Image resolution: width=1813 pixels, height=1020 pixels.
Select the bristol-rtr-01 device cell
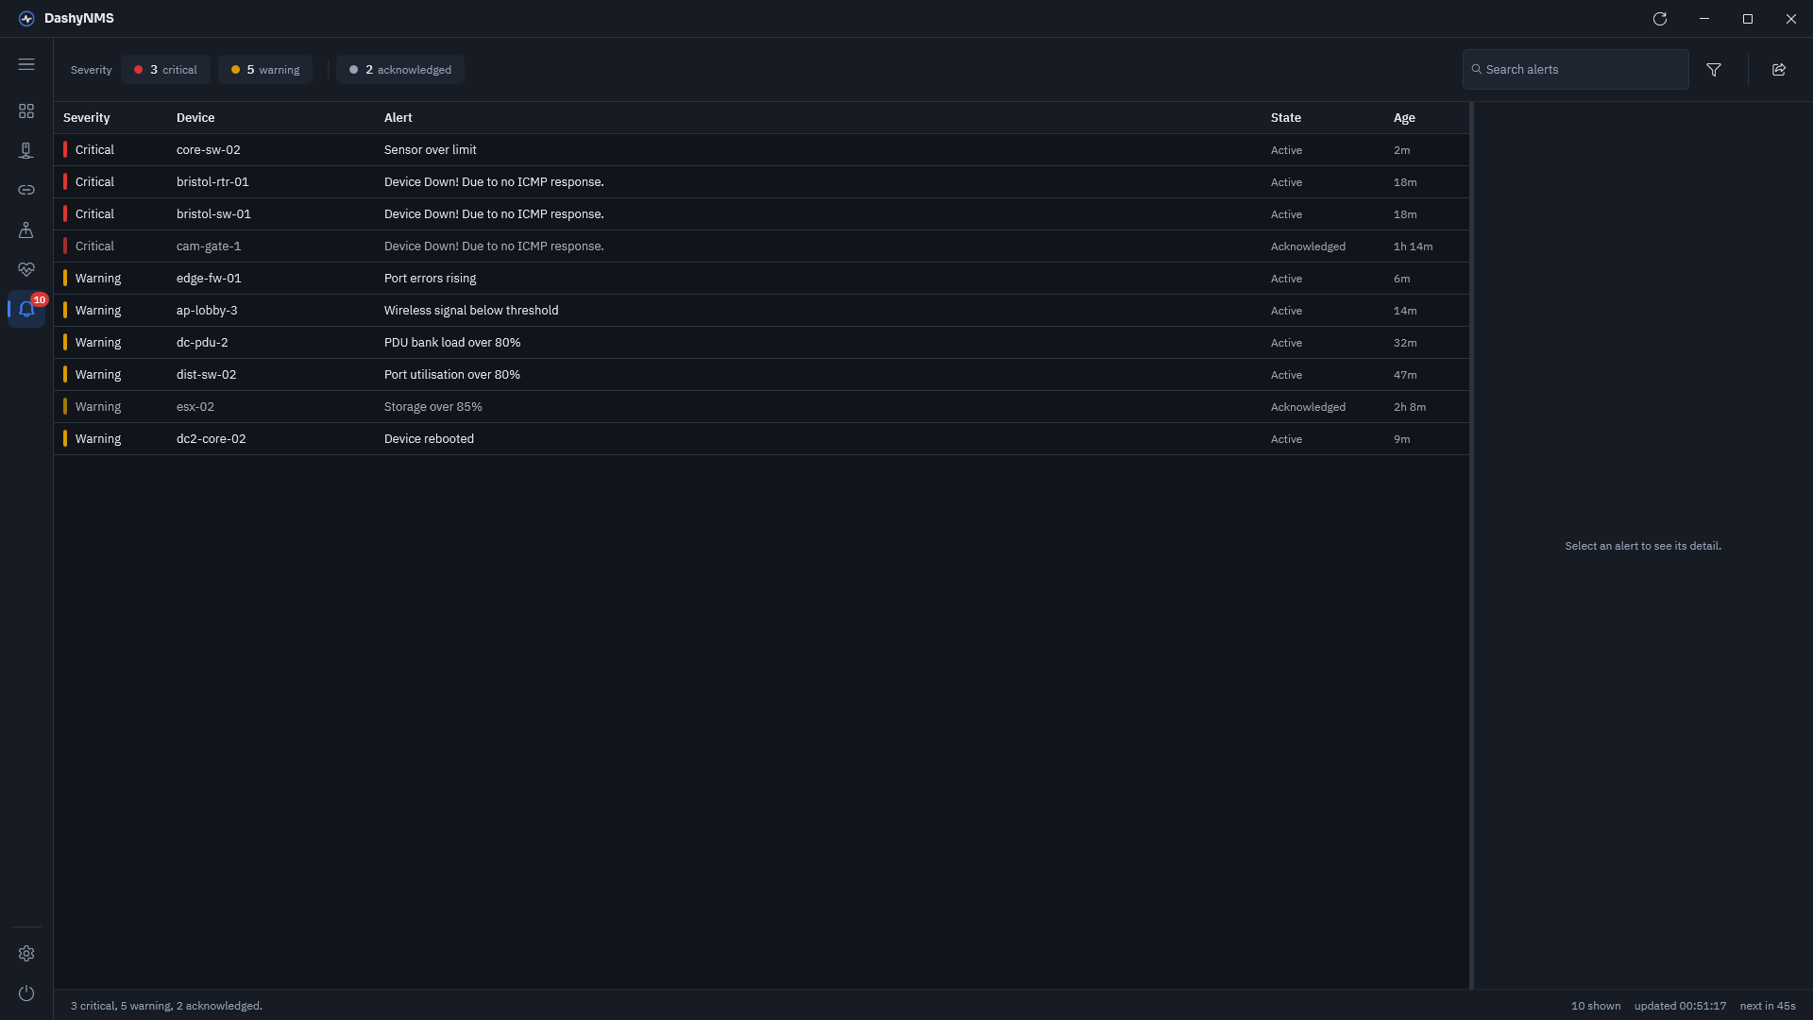(212, 182)
